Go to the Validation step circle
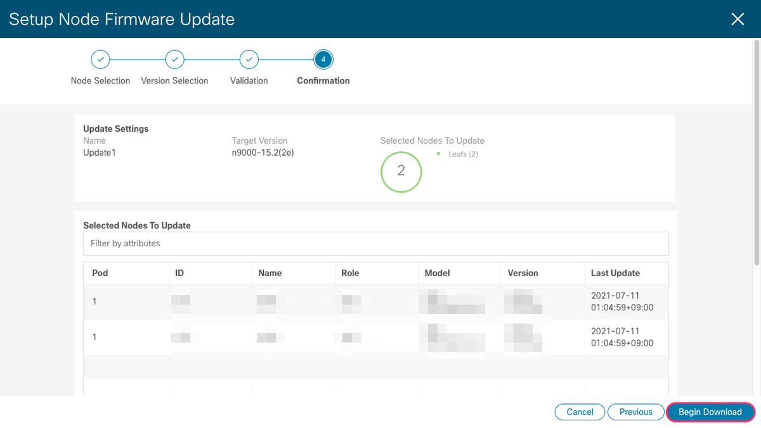 [249, 60]
